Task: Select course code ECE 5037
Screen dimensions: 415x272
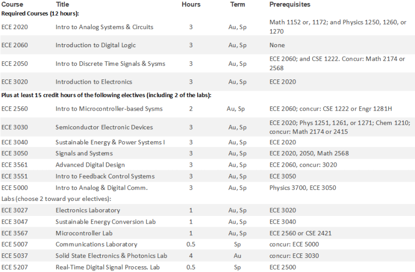Action: click(x=15, y=256)
